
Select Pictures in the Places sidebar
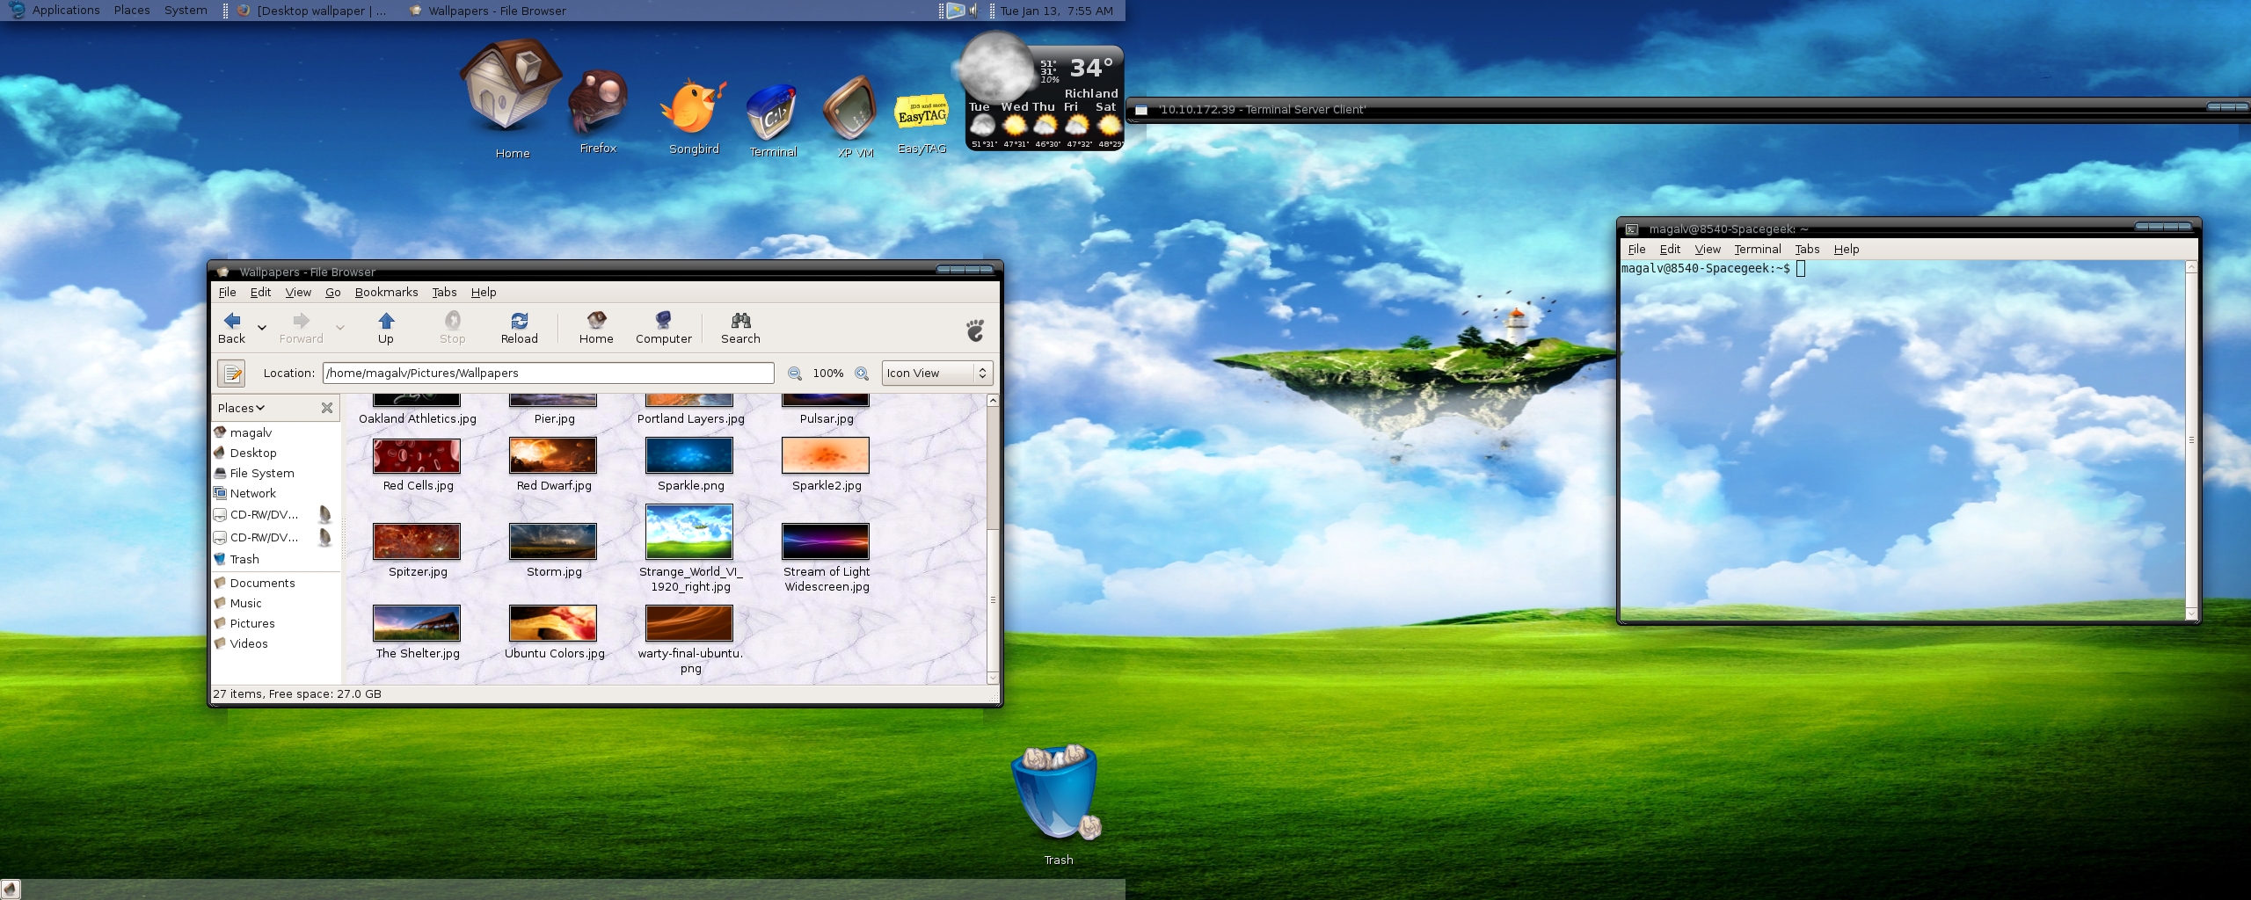(x=252, y=624)
